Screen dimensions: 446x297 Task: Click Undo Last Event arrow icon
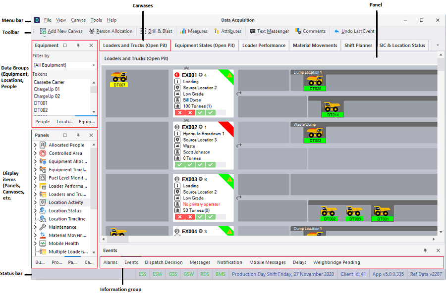coord(337,31)
